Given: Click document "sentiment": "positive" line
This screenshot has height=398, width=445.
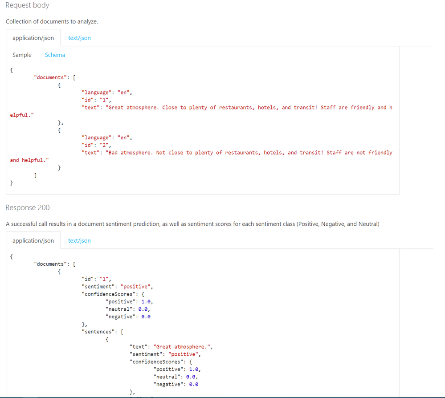Looking at the screenshot, I should (118, 287).
